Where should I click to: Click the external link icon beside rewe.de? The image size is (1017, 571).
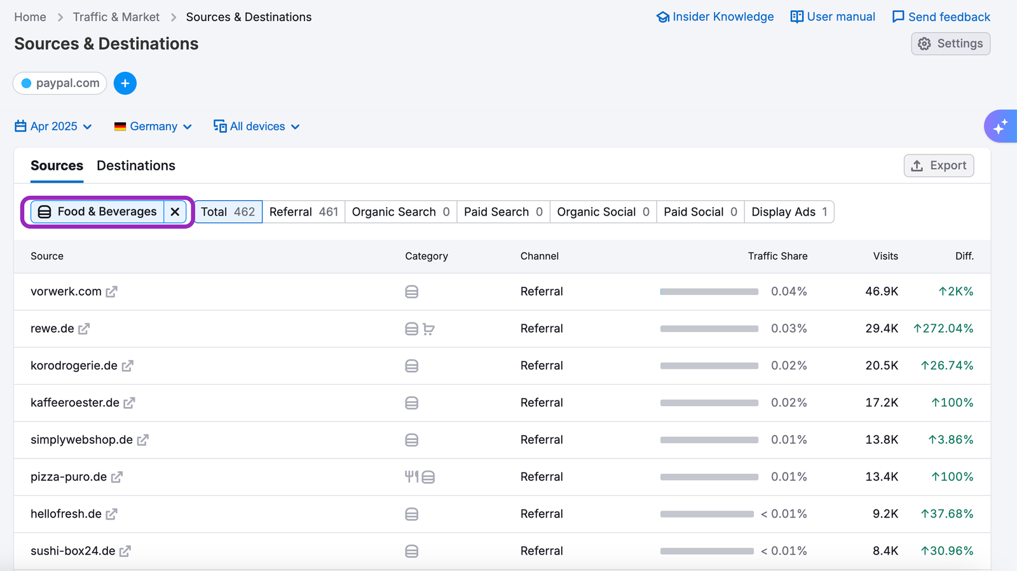(84, 329)
